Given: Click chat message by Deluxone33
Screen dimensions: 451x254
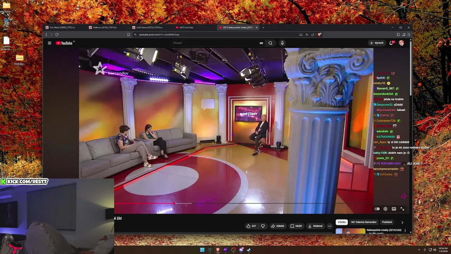Looking at the screenshot, I should click(388, 105).
